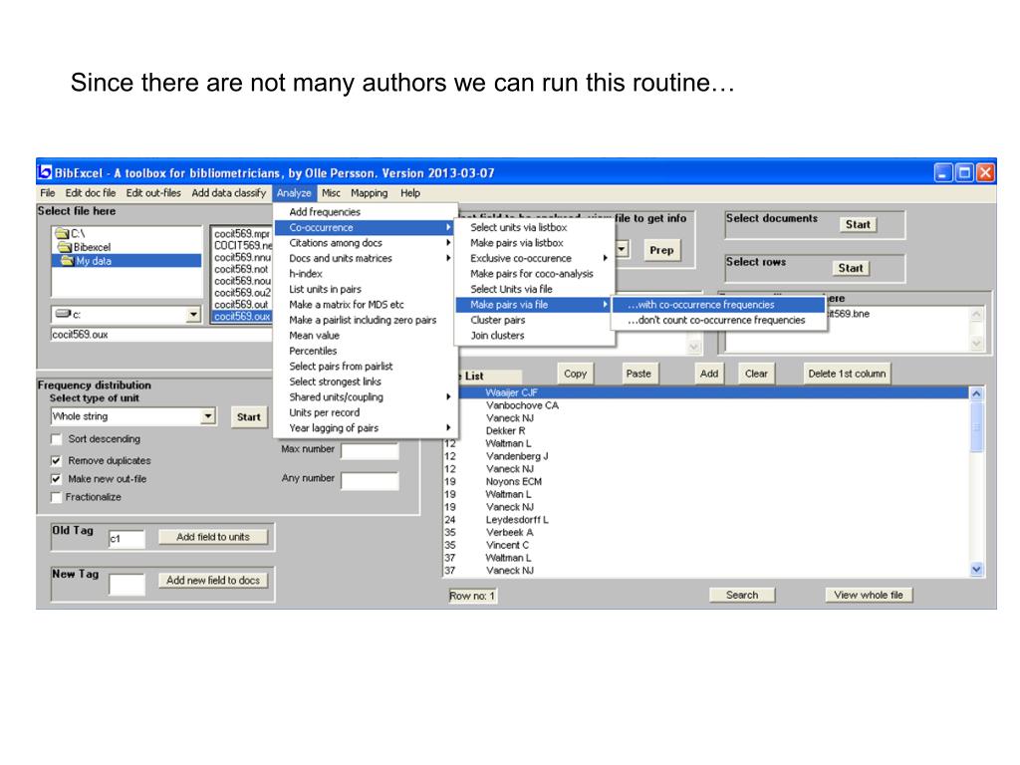
Task: Select List units in pairs
Action: [x=365, y=290]
